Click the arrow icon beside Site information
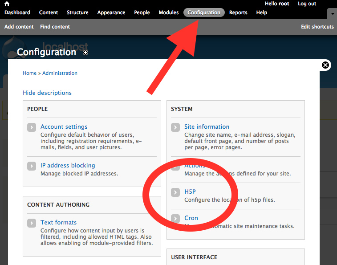The height and width of the screenshot is (265, 337). [x=176, y=127]
